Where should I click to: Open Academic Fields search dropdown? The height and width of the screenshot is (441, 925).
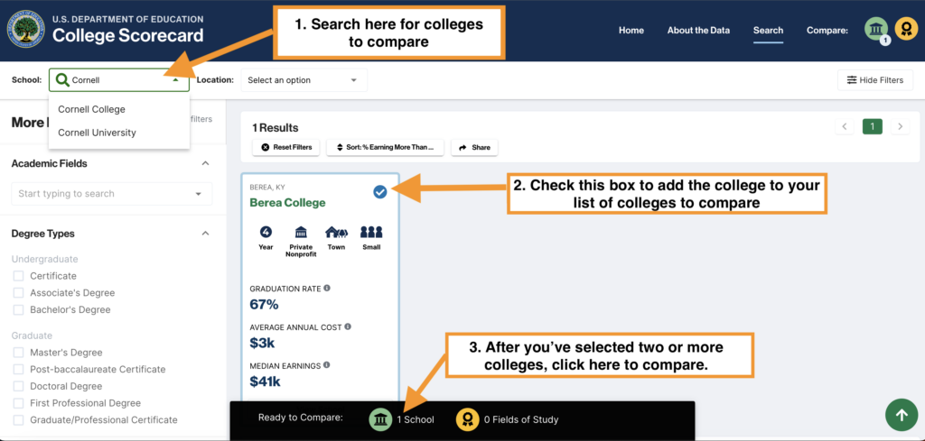[112, 194]
